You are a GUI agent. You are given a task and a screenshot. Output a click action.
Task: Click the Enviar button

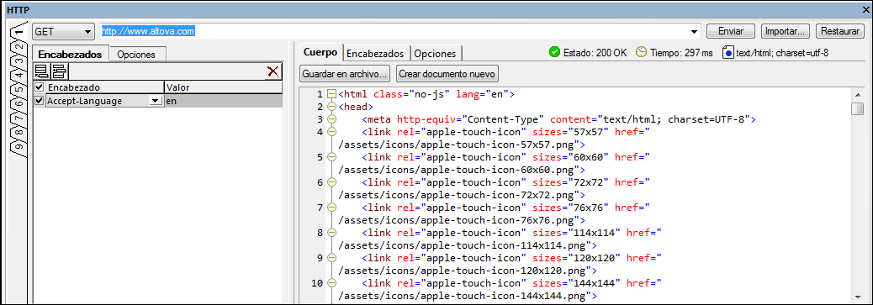click(x=731, y=31)
